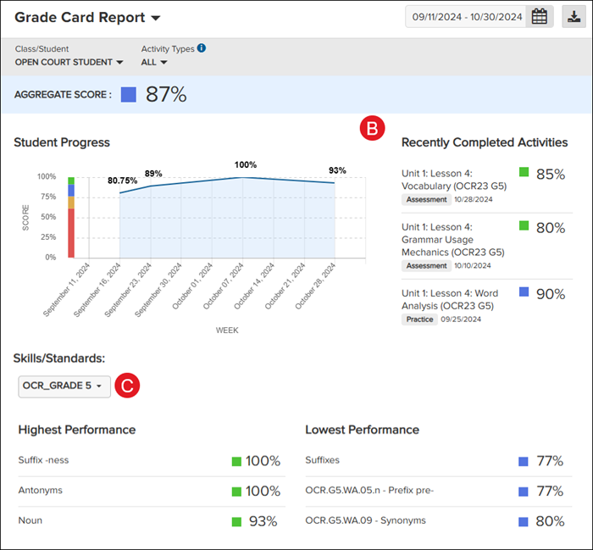Click green square beside Suffix -ness 100%
The width and height of the screenshot is (593, 550).
[236, 462]
